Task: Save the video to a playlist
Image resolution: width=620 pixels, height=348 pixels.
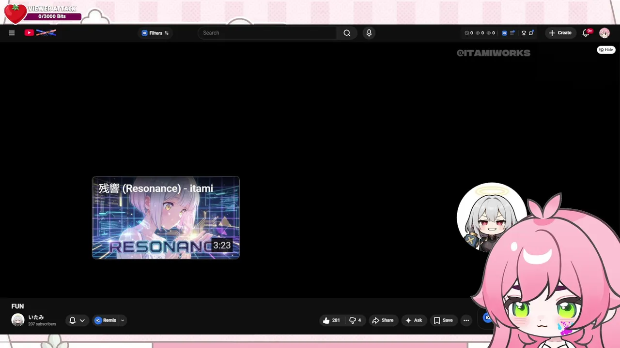Action: pos(443,320)
